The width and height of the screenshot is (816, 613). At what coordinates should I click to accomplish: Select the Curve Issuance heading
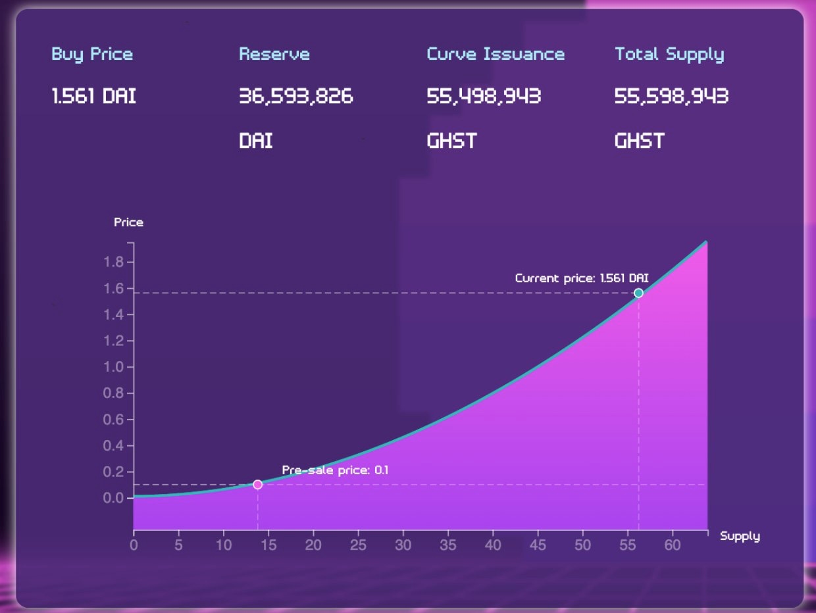[496, 54]
